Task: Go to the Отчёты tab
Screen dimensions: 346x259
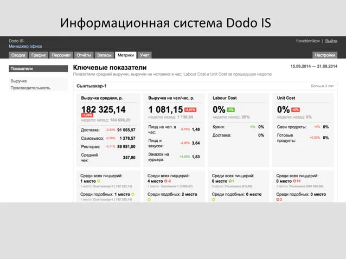Action: (84, 55)
